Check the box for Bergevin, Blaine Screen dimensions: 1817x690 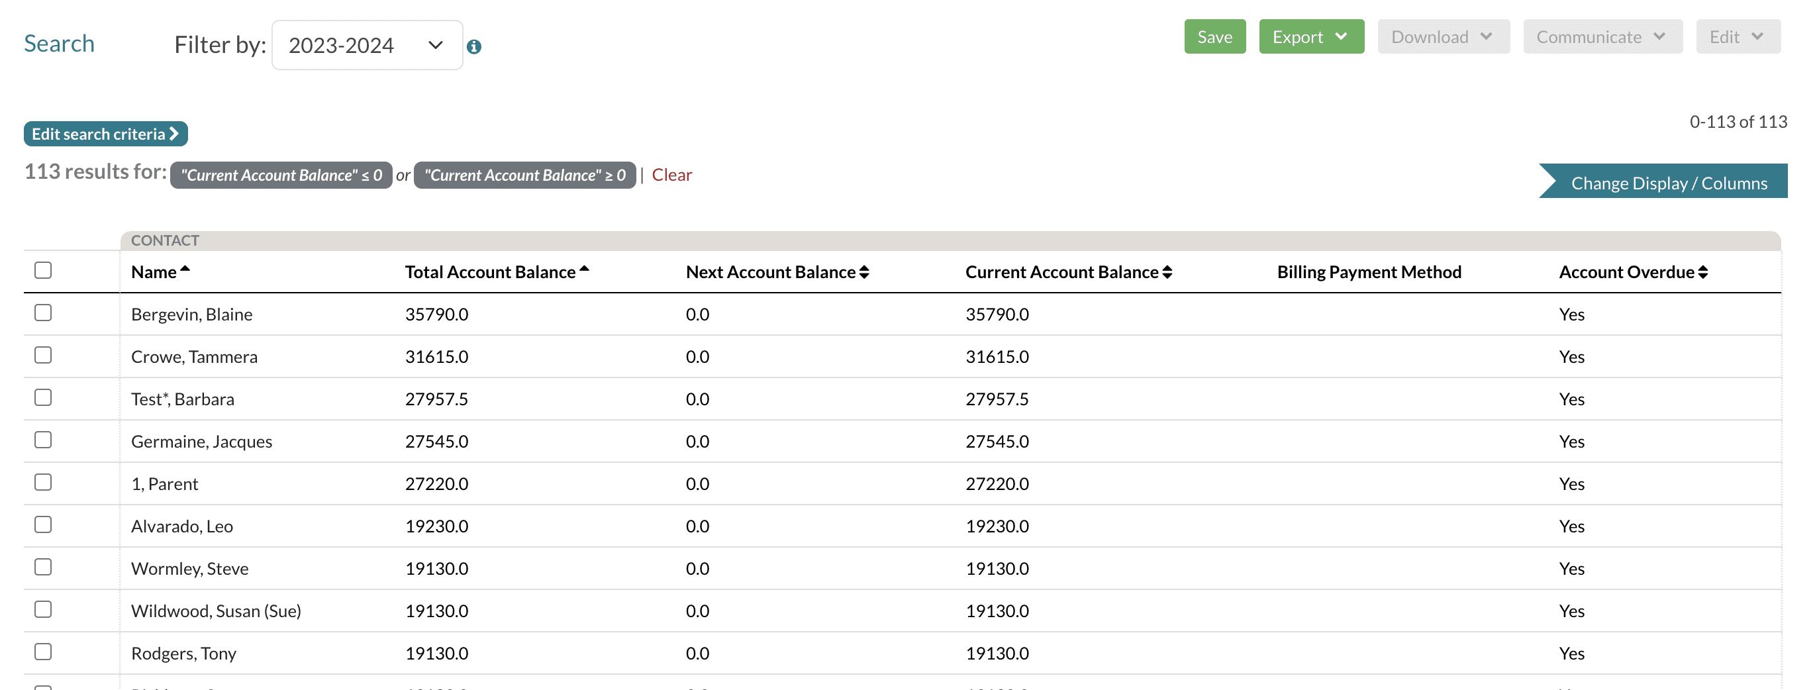[x=43, y=313]
